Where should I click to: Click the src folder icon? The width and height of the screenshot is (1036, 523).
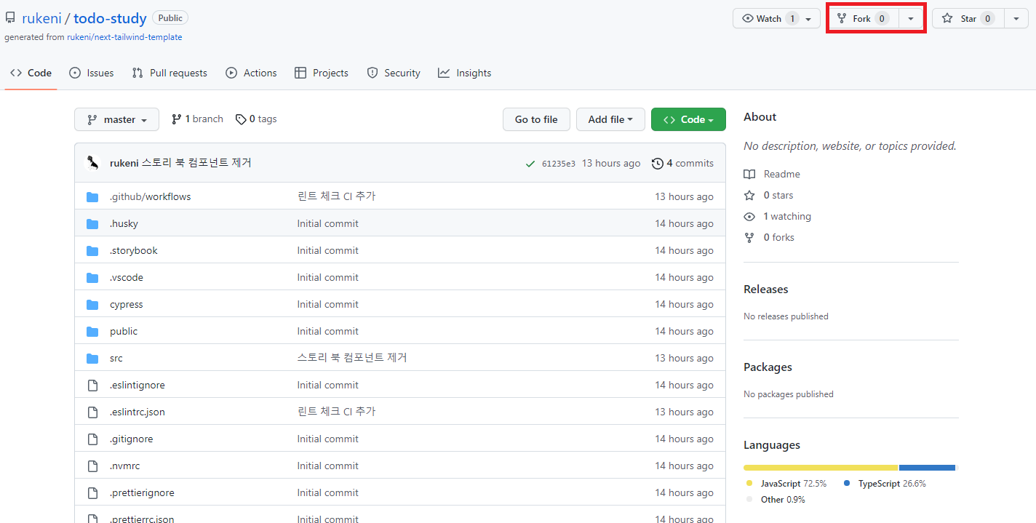pos(92,358)
